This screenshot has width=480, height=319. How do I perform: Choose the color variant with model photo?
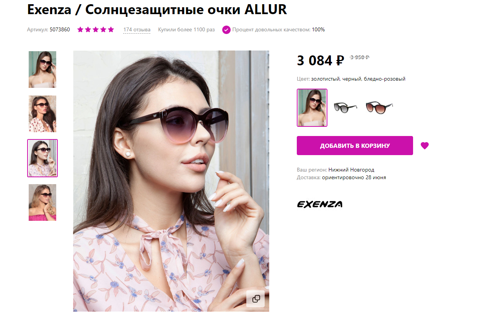pyautogui.click(x=312, y=108)
